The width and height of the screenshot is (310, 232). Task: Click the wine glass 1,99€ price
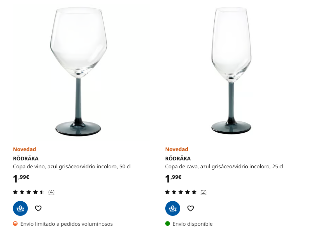[x=21, y=179]
